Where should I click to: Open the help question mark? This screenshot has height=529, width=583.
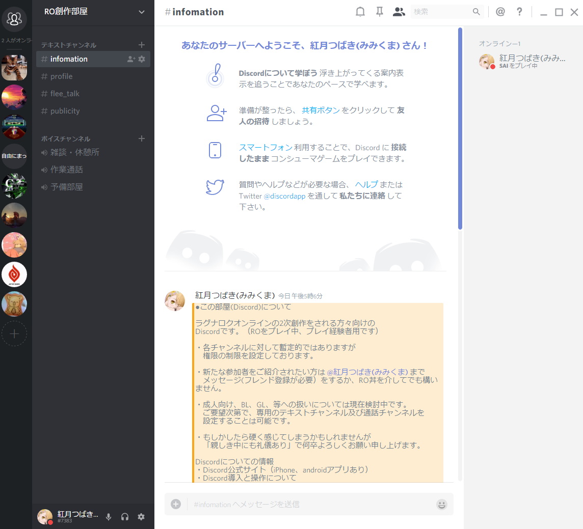click(x=519, y=12)
